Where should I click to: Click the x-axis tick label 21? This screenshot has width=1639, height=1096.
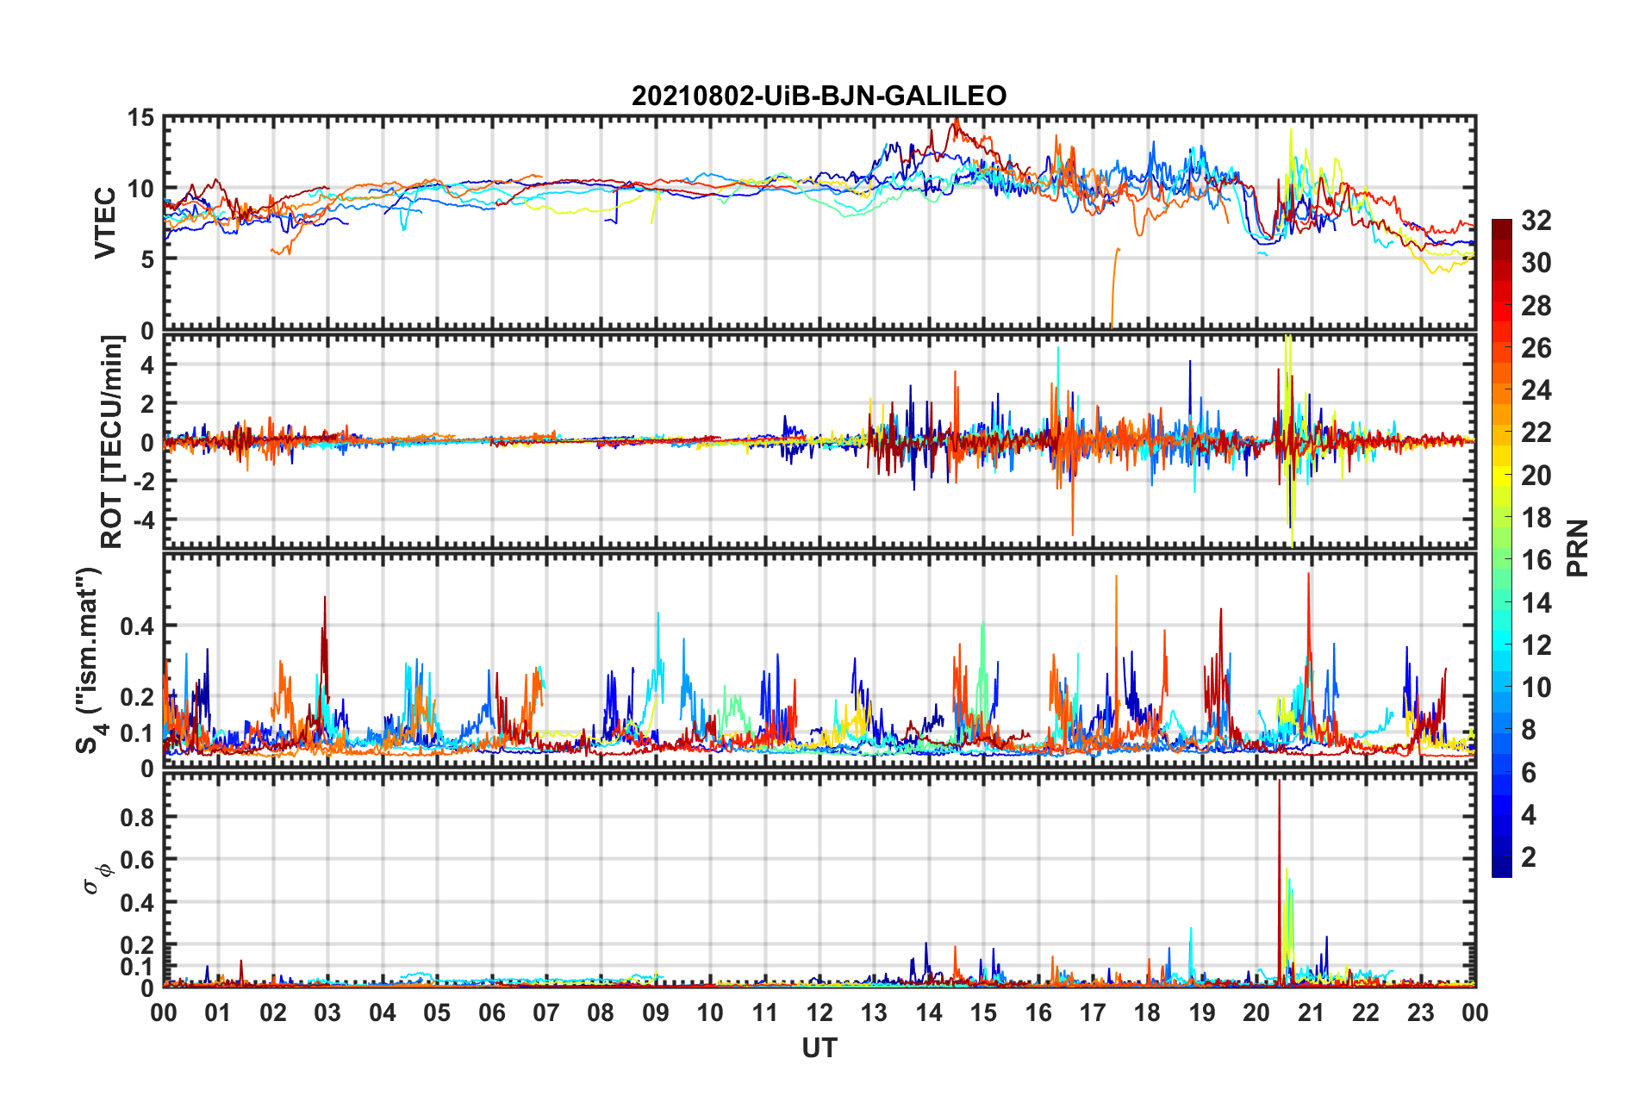click(1312, 1012)
